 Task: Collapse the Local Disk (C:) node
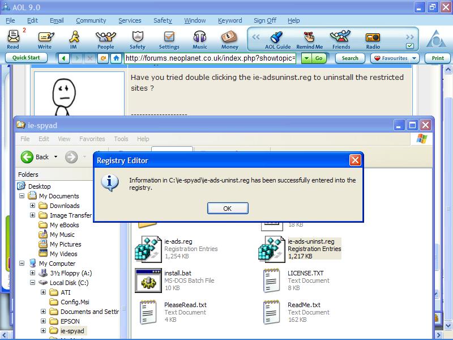coord(32,282)
